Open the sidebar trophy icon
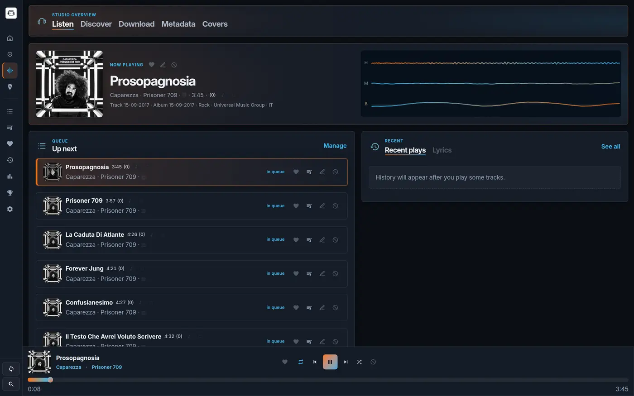This screenshot has height=396, width=634. point(10,193)
